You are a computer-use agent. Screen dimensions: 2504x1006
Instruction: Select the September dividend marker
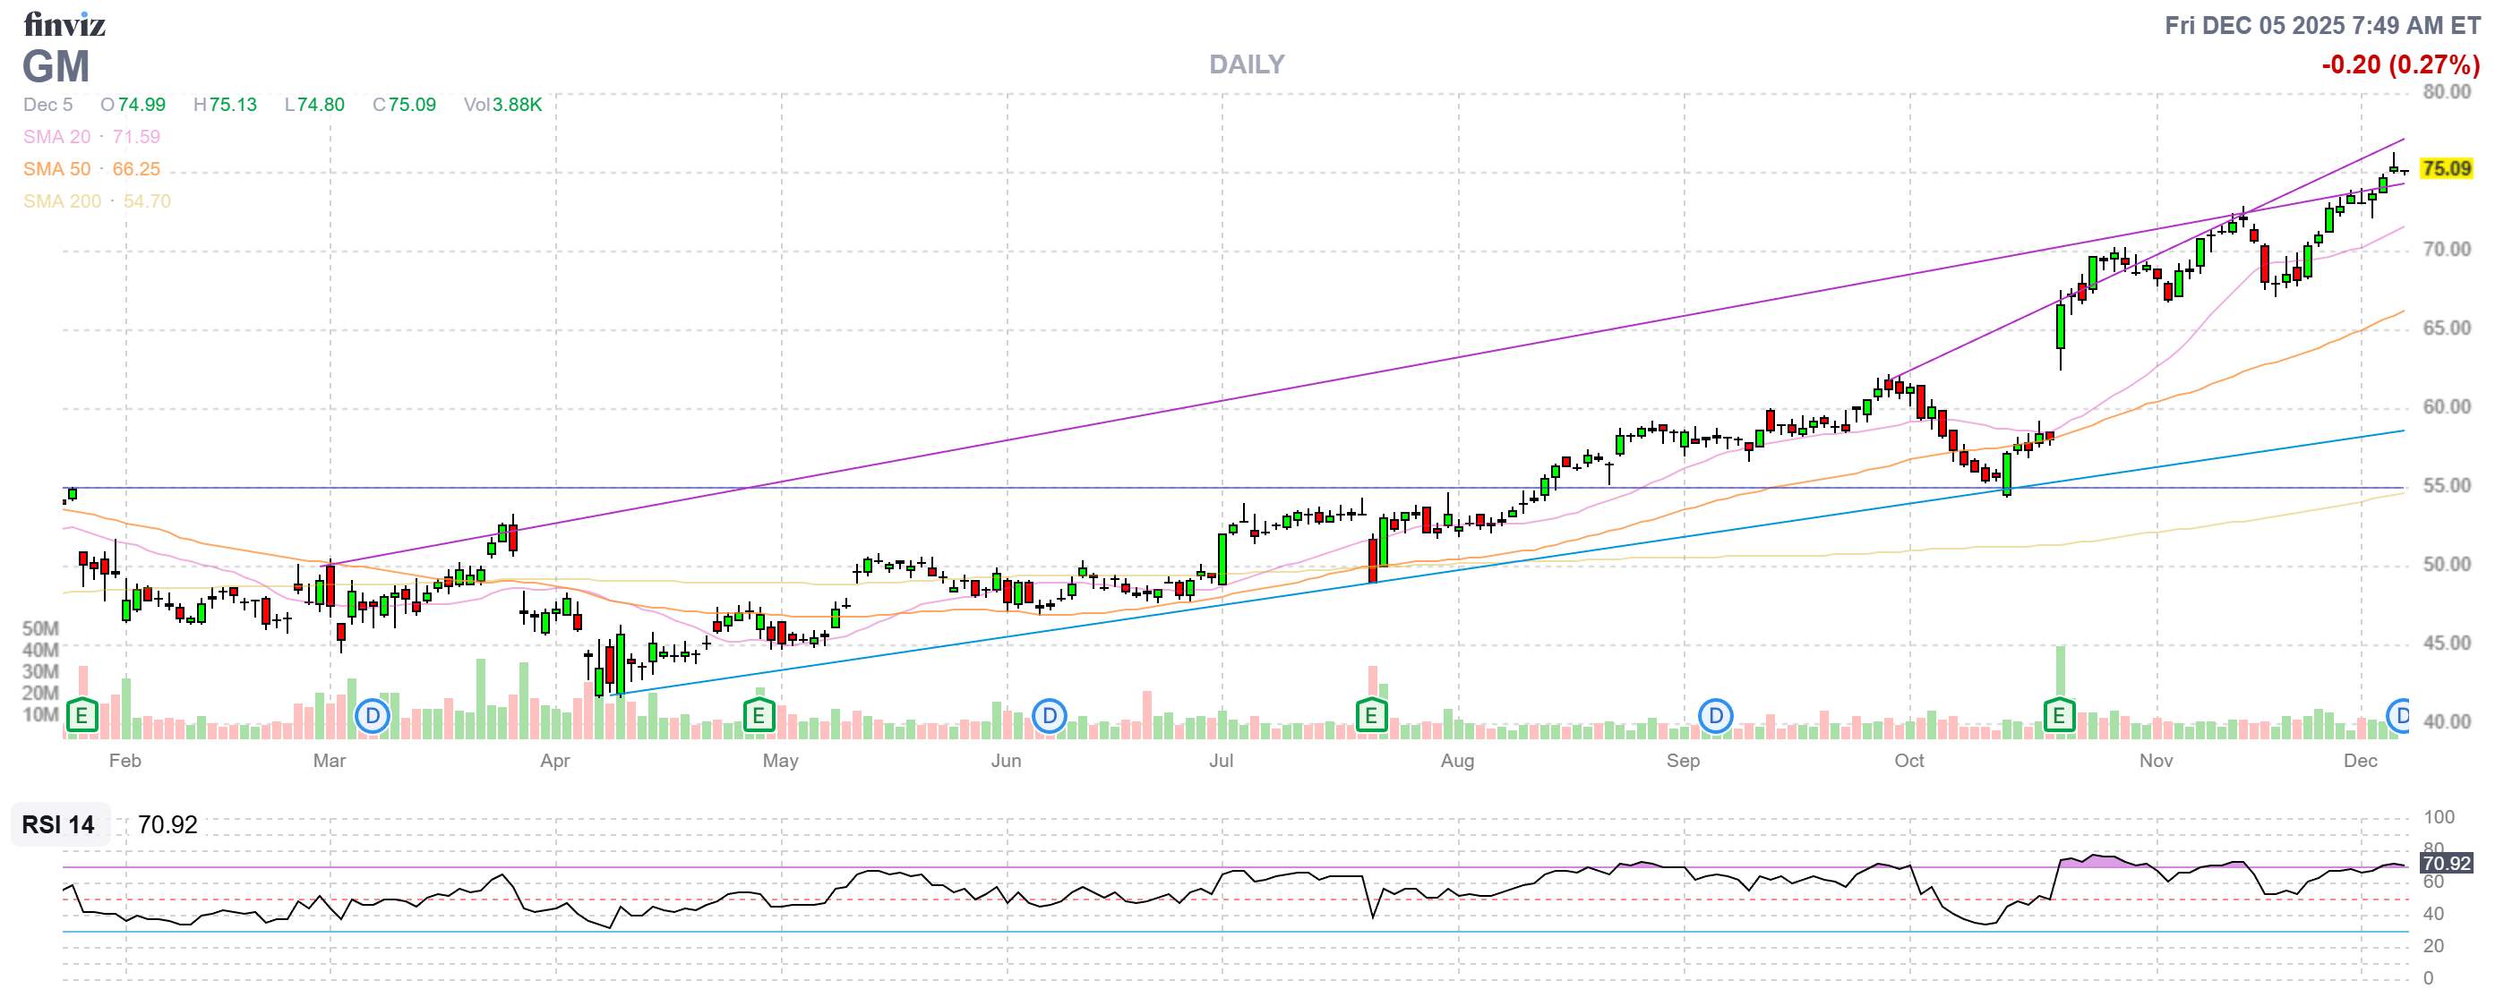1716,717
